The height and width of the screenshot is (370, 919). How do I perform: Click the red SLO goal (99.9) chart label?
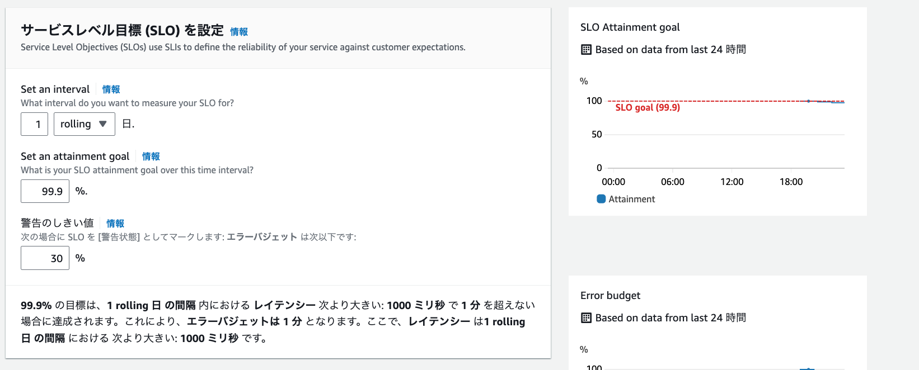(x=648, y=107)
